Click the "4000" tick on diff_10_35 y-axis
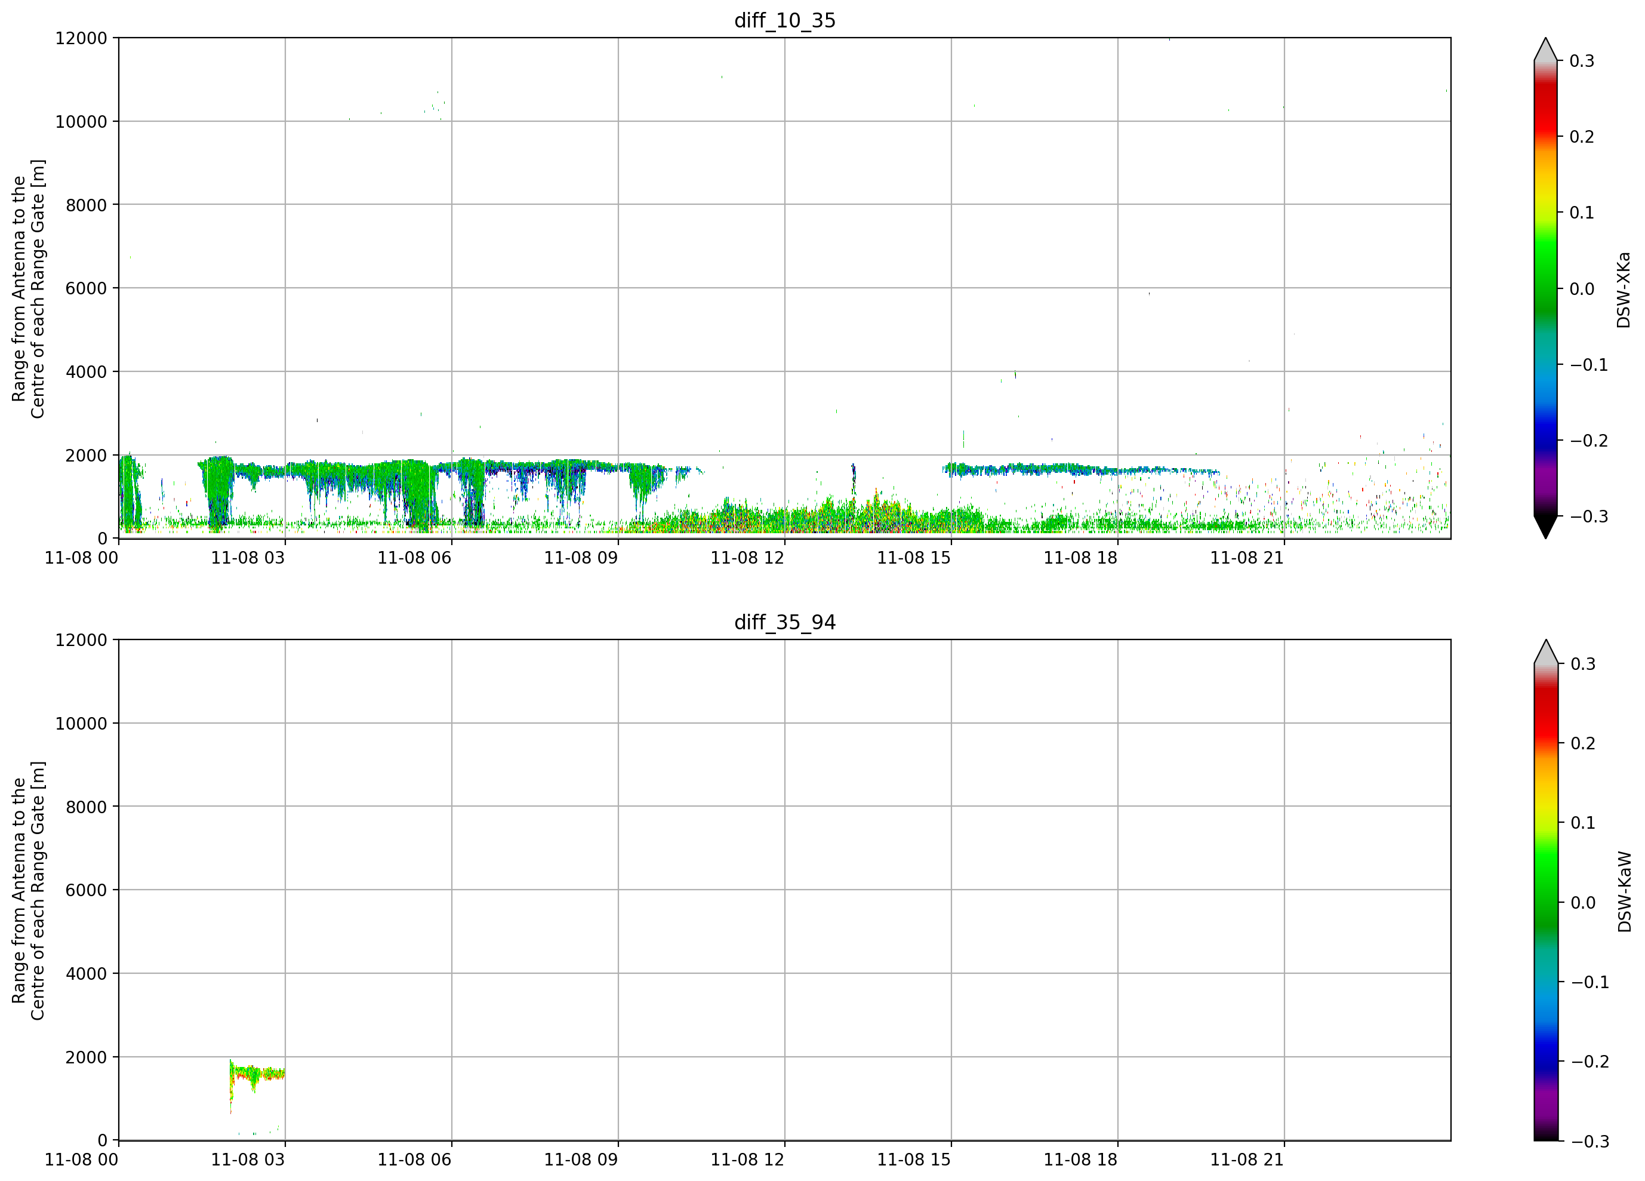Screen dimensions: 1645x1181 (x=87, y=371)
